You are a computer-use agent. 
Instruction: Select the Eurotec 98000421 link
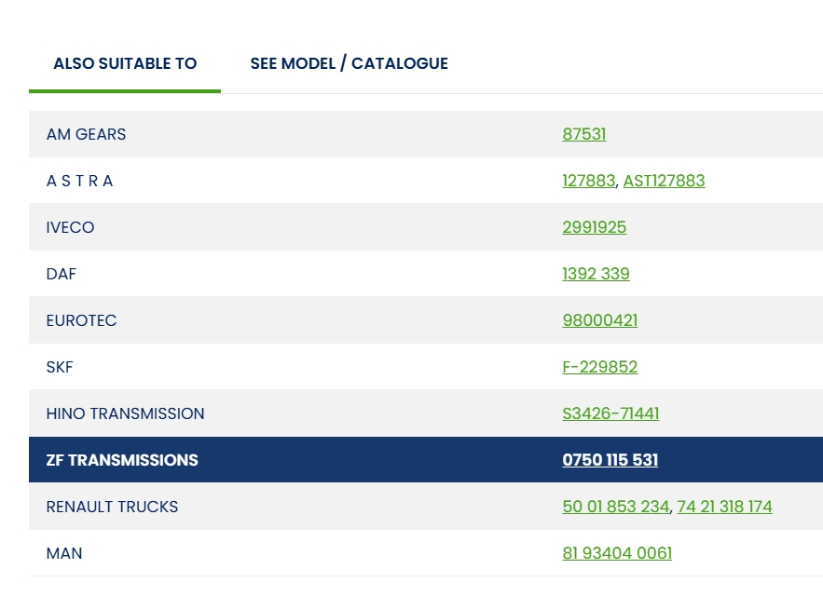[x=599, y=320]
